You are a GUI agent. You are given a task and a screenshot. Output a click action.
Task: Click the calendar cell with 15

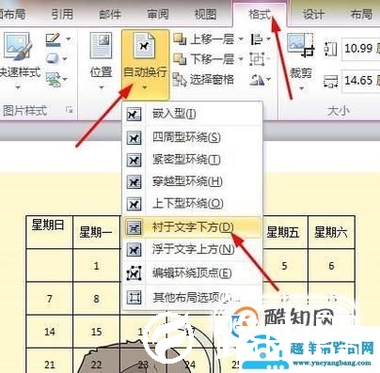(x=97, y=332)
